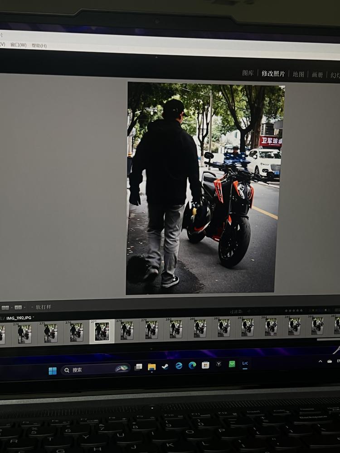
Task: Expand the IMG_1192.JPG filename dropdown
Action: (x=34, y=318)
